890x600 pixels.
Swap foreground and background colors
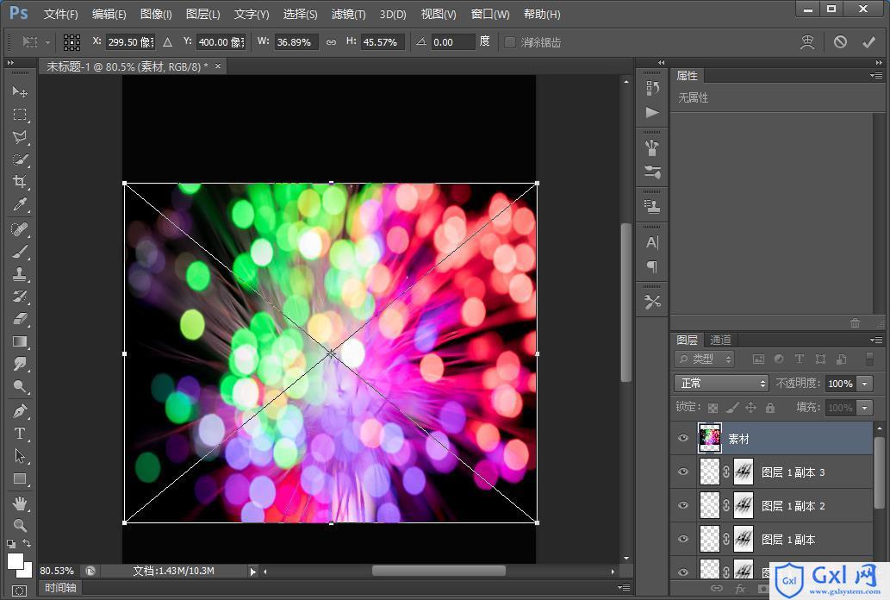click(x=27, y=543)
